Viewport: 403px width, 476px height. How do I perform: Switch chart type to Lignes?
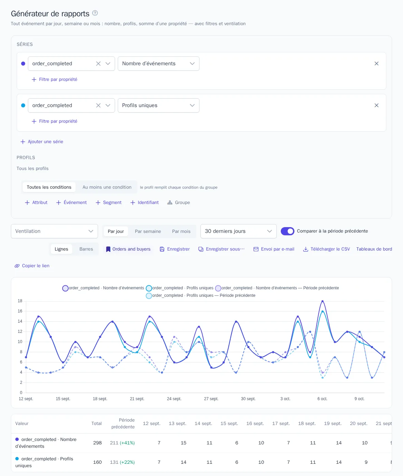(61, 249)
